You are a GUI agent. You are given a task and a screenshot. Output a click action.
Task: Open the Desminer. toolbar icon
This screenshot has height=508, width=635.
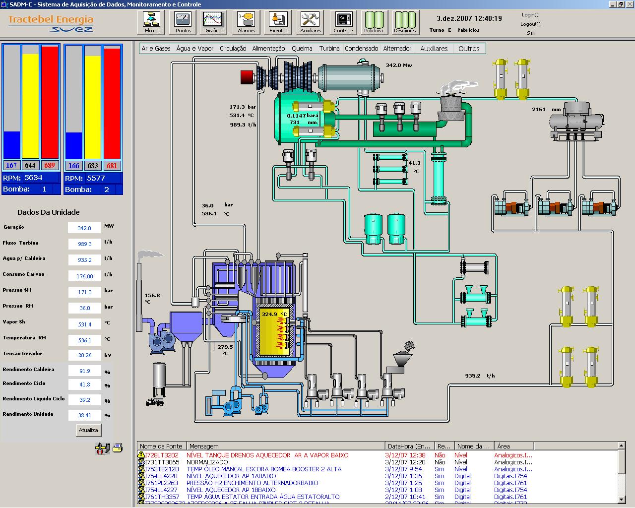coord(405,22)
